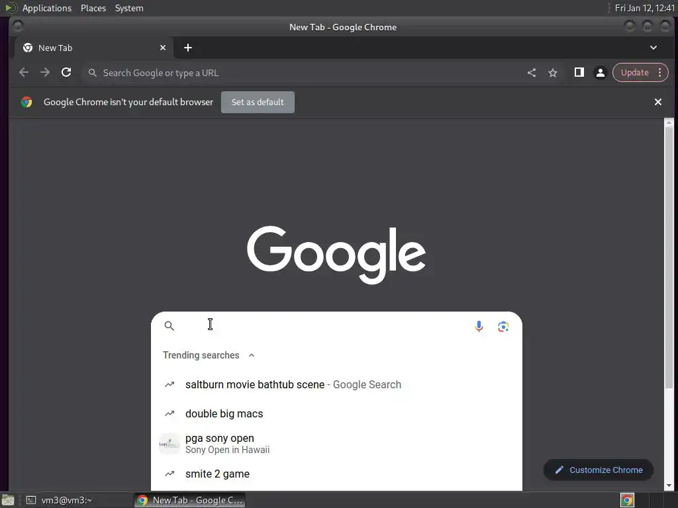Open the System menu
The height and width of the screenshot is (508, 678).
click(x=129, y=8)
